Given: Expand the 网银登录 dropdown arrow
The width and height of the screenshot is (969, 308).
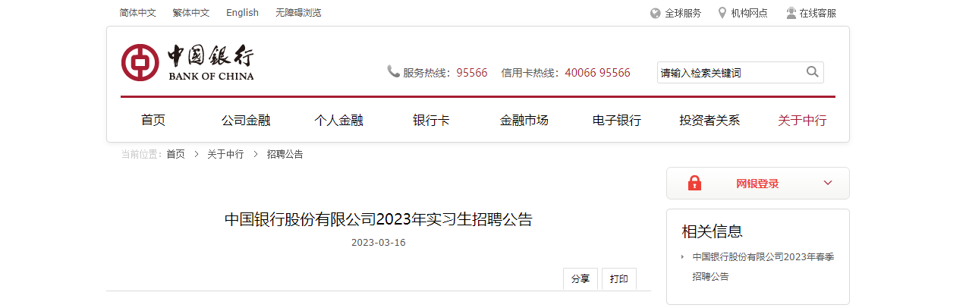Looking at the screenshot, I should [x=828, y=183].
